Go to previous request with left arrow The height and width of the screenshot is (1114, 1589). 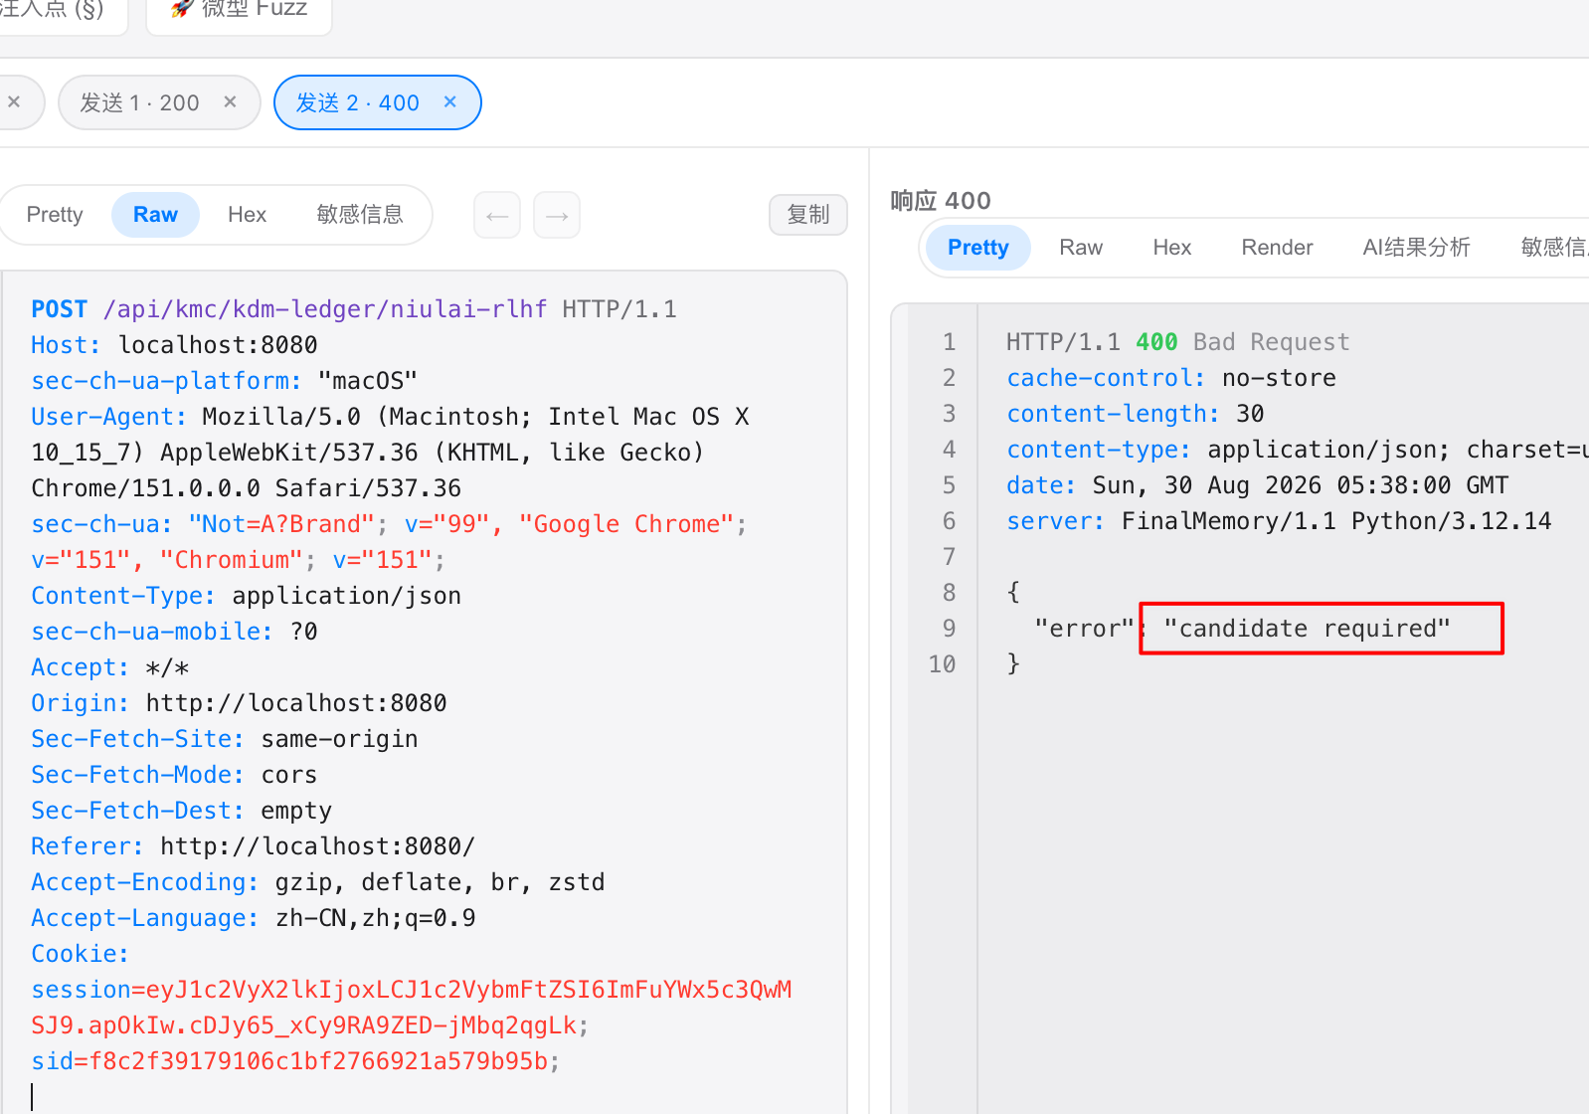click(x=497, y=215)
